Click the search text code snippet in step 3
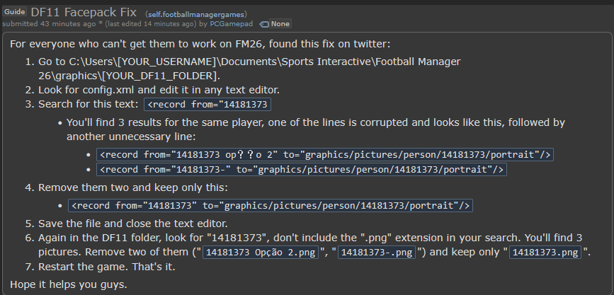The image size is (614, 295). pyautogui.click(x=207, y=105)
